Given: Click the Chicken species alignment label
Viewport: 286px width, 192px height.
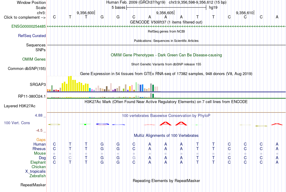Looking at the screenshot, I should point(39,167).
